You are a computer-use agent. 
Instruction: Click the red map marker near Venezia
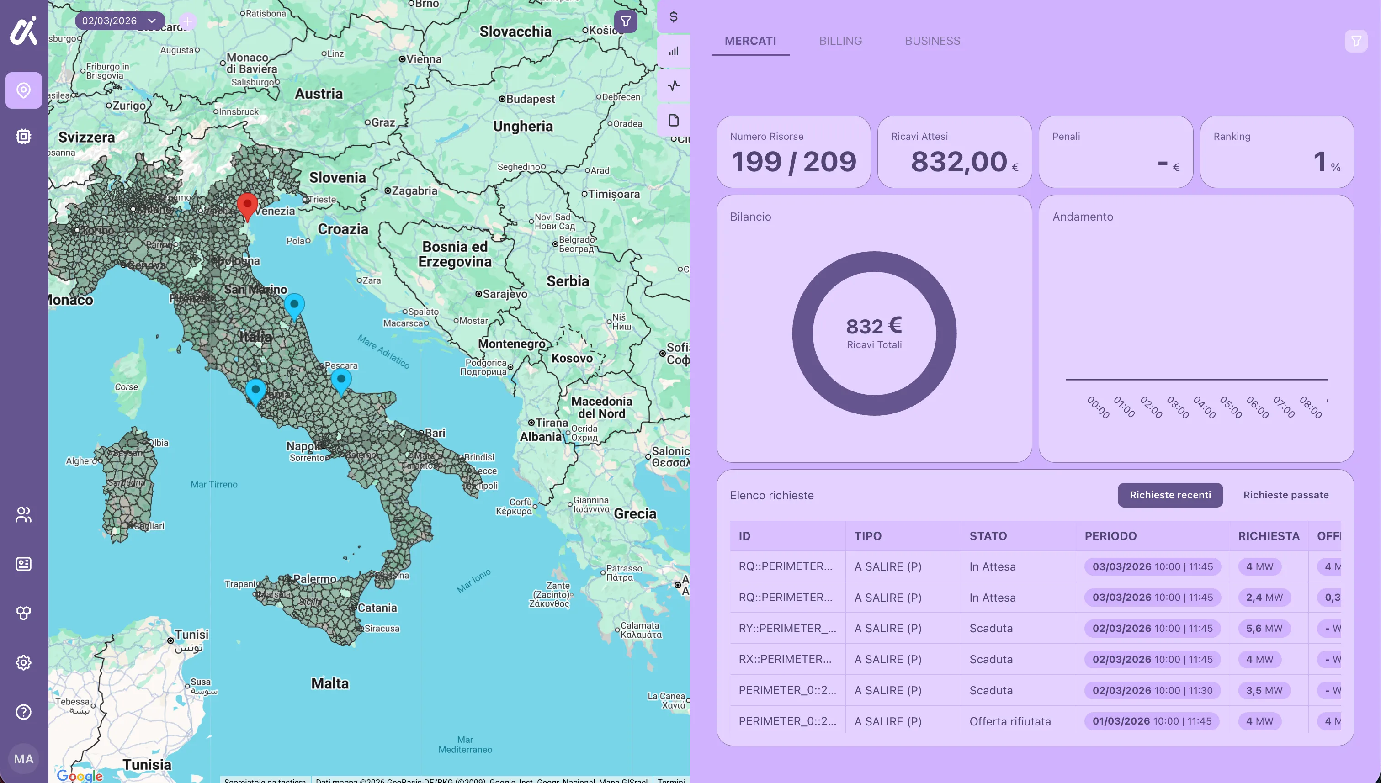point(248,207)
